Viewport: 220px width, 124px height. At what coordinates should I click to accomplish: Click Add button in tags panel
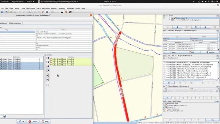pyautogui.click(x=173, y=52)
